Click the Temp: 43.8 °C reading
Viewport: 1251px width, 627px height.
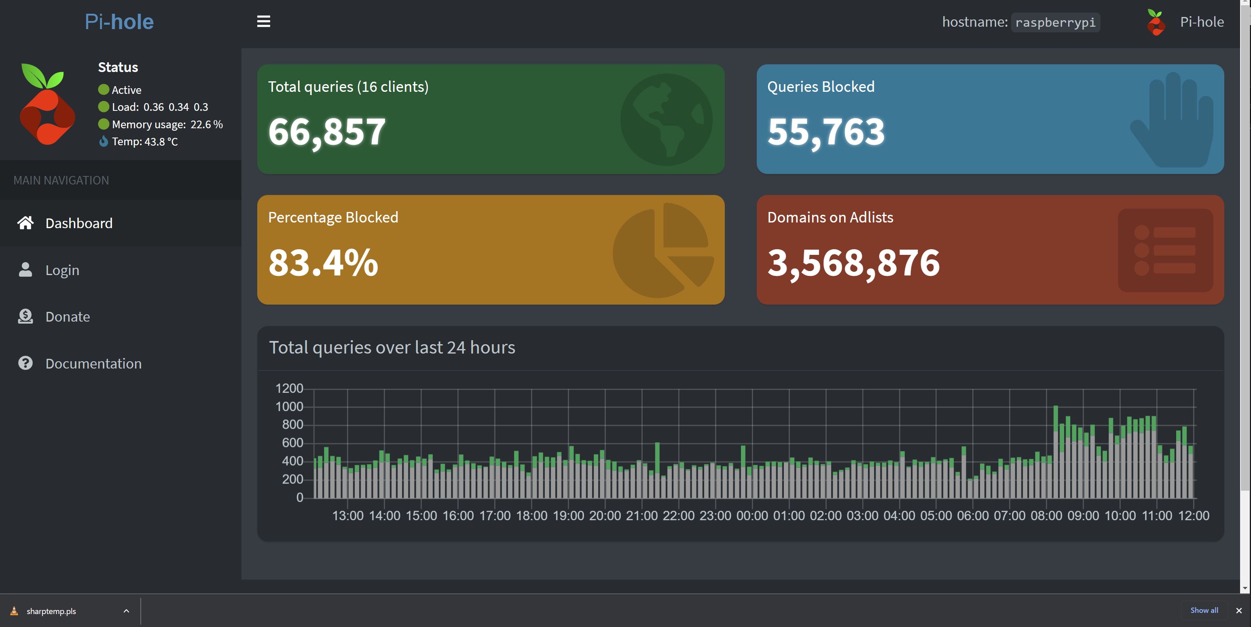tap(145, 141)
